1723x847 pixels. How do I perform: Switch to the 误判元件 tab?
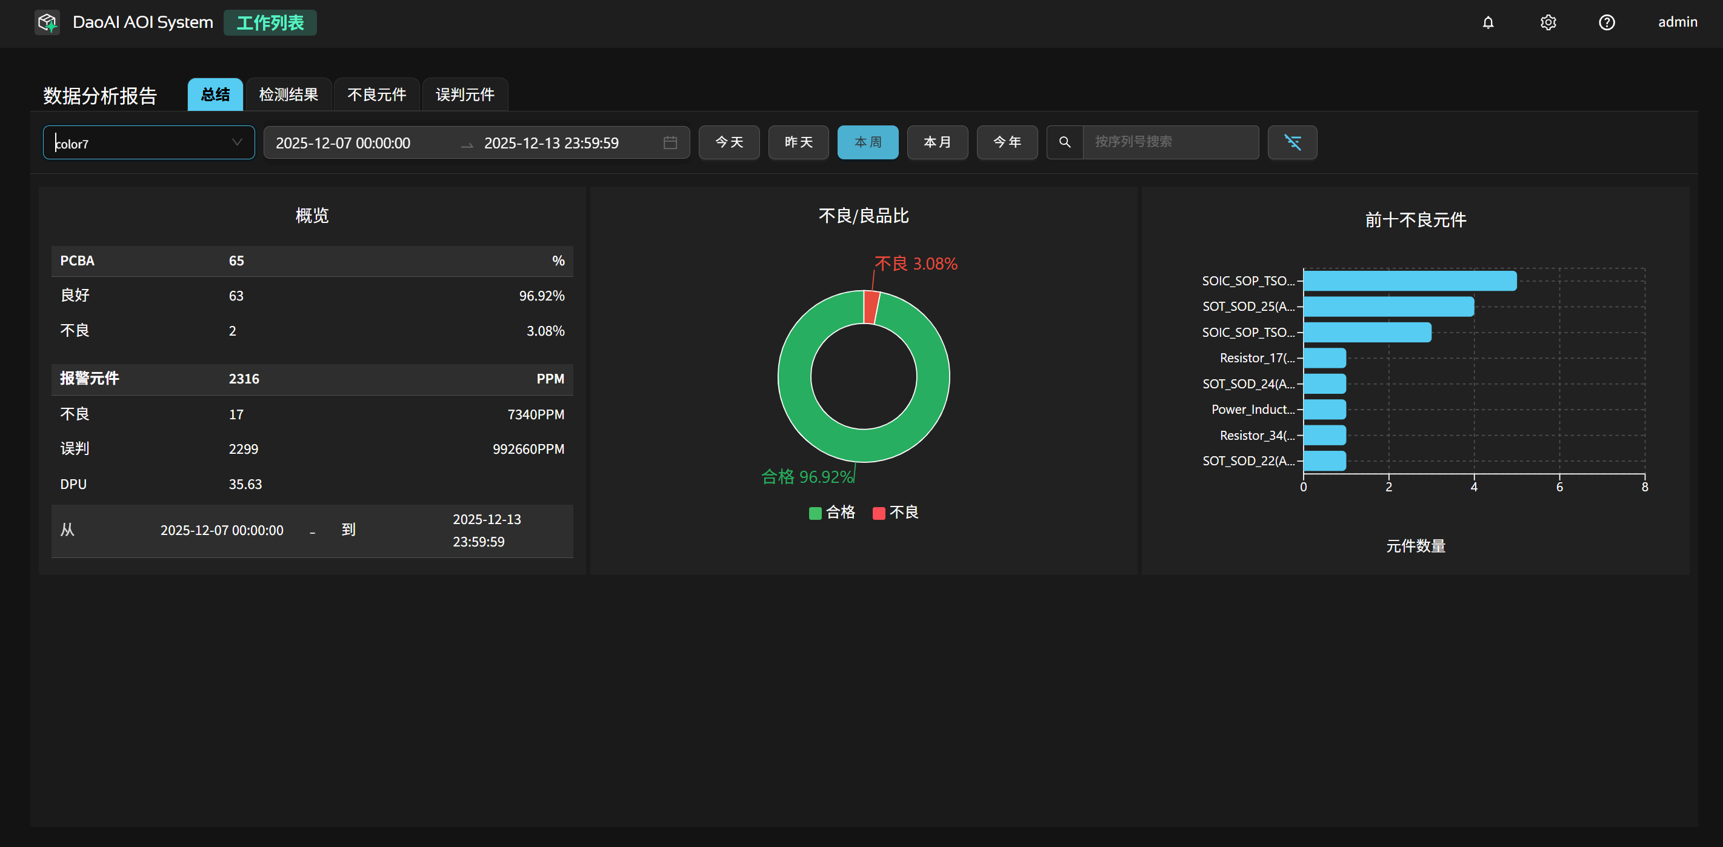click(x=465, y=95)
